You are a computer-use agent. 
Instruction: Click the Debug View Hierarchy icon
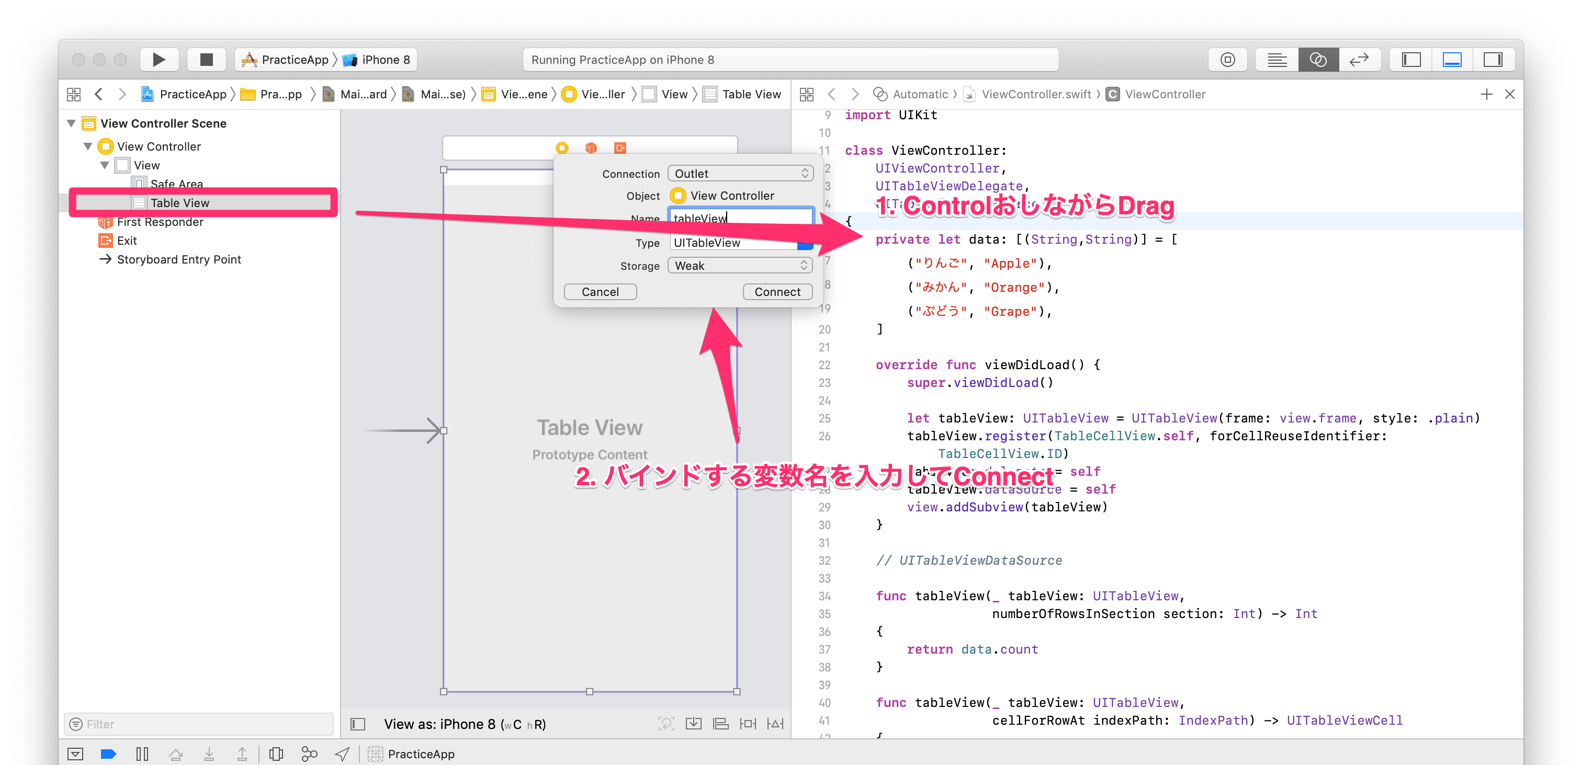(276, 753)
